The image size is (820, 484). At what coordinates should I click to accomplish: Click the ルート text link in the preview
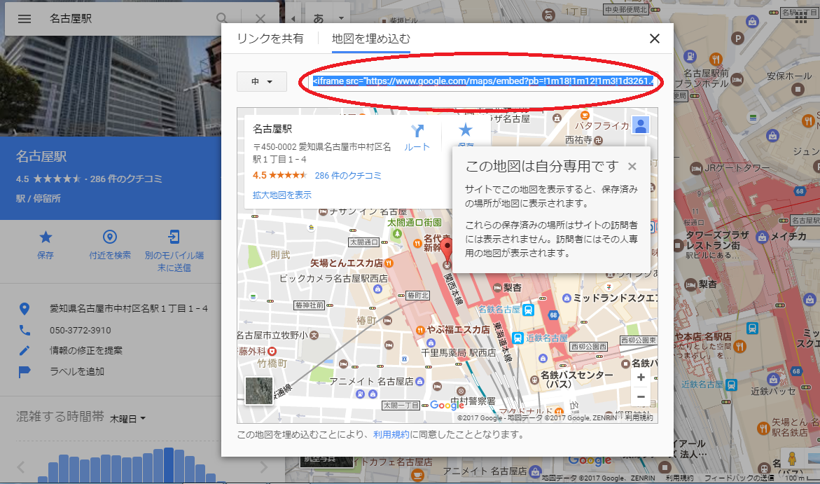click(x=417, y=147)
